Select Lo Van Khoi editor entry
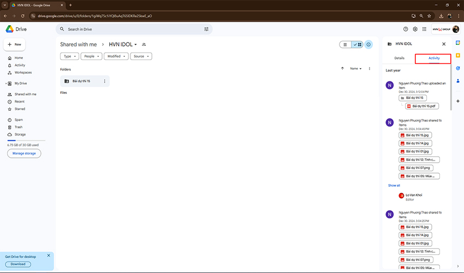 (411, 197)
